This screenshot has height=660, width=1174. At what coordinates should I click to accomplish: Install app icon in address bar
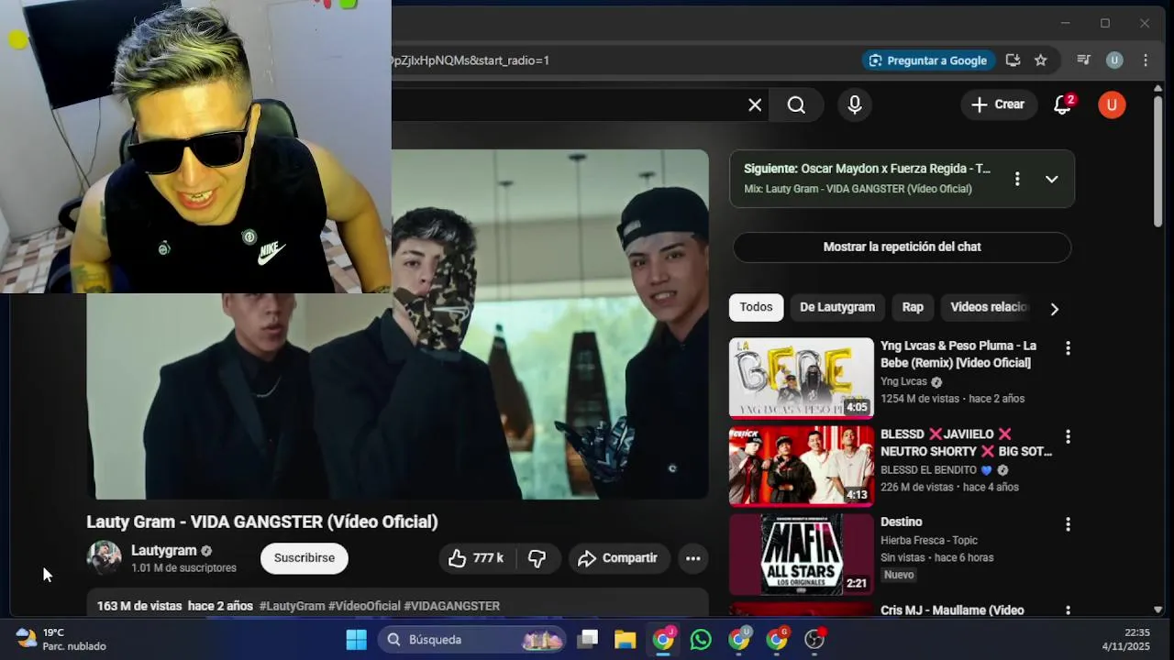pyautogui.click(x=1013, y=60)
